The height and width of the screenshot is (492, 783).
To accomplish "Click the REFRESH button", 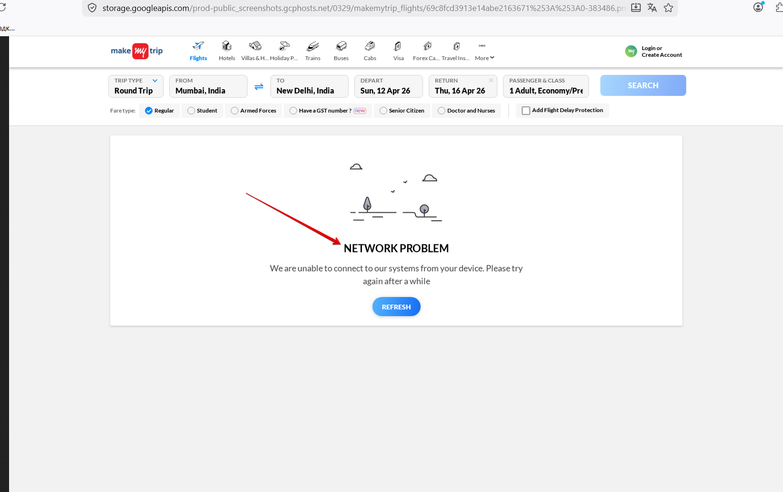I will pos(396,307).
